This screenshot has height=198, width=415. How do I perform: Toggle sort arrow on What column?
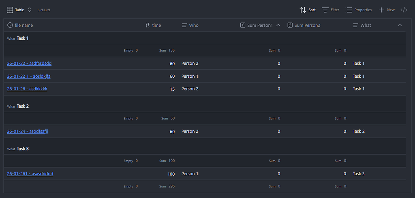point(400,25)
